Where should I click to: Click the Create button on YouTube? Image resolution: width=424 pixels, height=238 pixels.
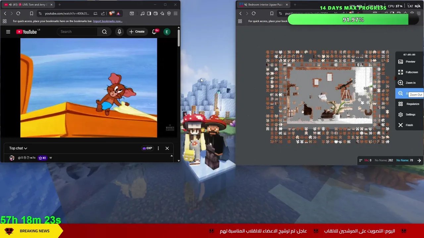(137, 32)
